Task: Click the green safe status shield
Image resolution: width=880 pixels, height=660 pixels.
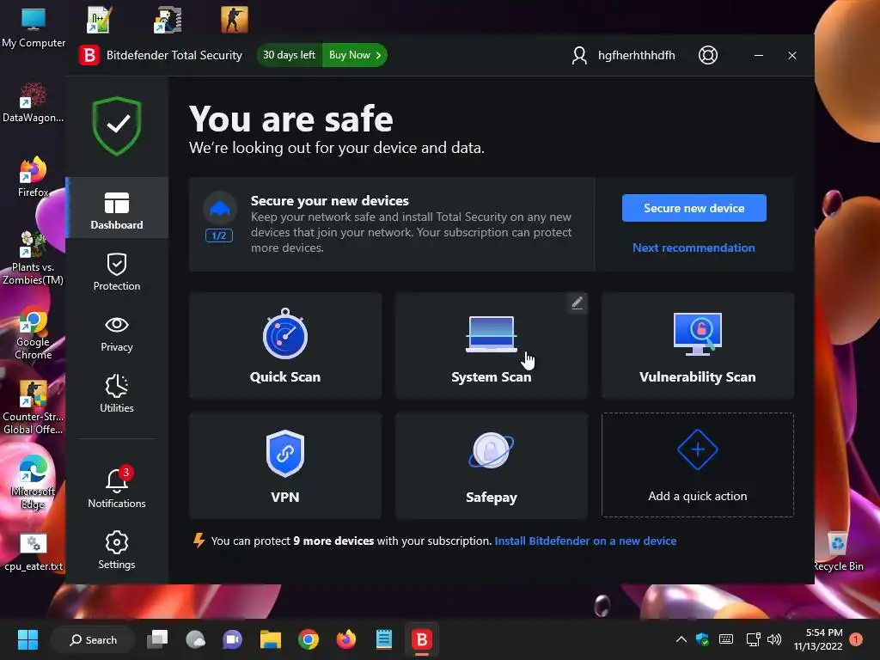Action: 117,125
